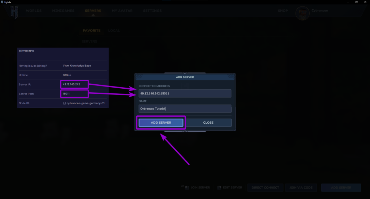Click the Server IP value 49.12.146.242

pyautogui.click(x=72, y=84)
